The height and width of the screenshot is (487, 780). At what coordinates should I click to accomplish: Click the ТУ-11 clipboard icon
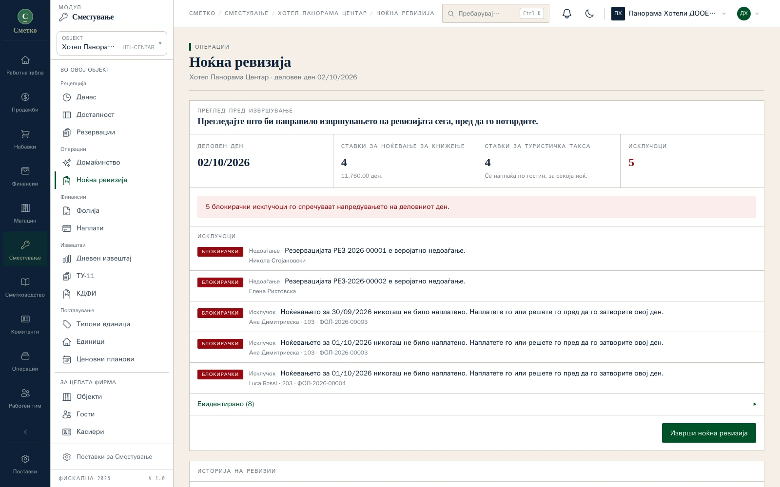click(67, 276)
